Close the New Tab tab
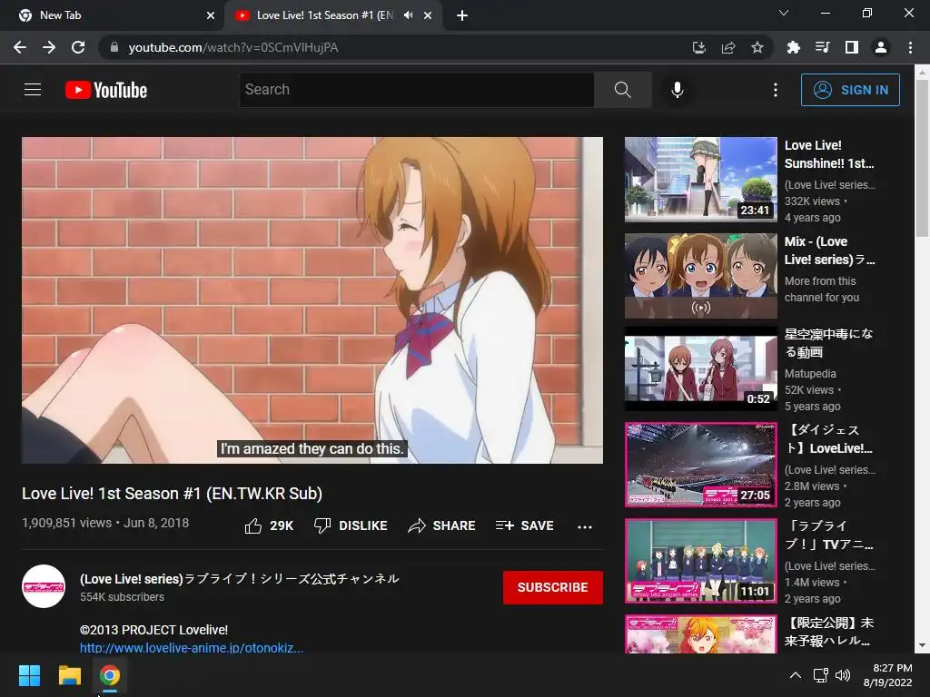930x697 pixels. point(211,15)
